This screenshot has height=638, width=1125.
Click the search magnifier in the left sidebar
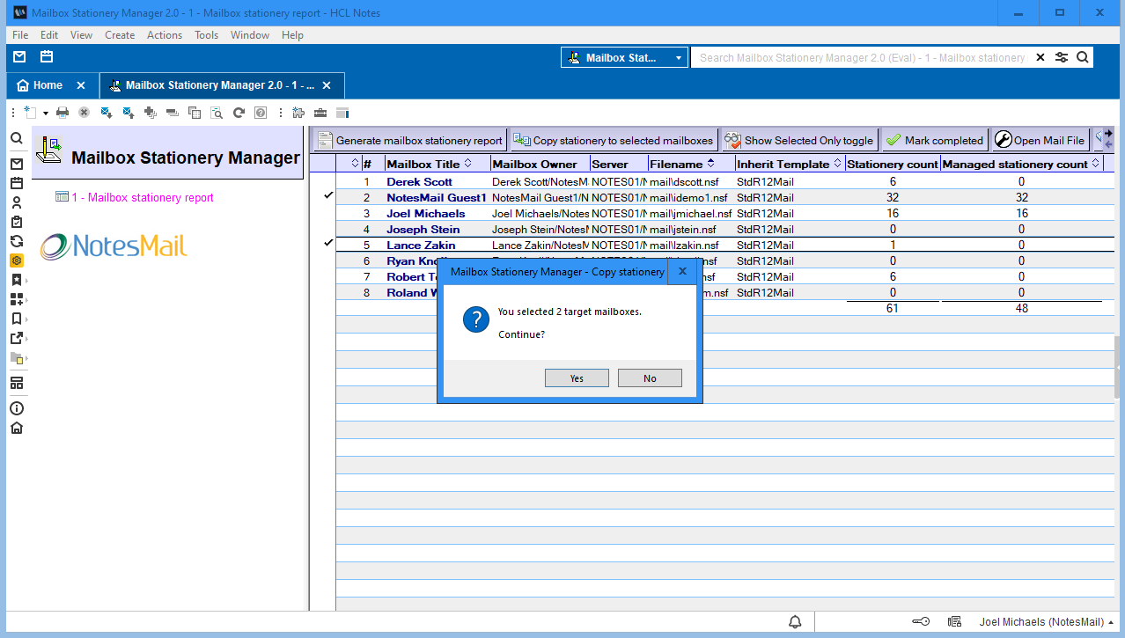tap(16, 138)
